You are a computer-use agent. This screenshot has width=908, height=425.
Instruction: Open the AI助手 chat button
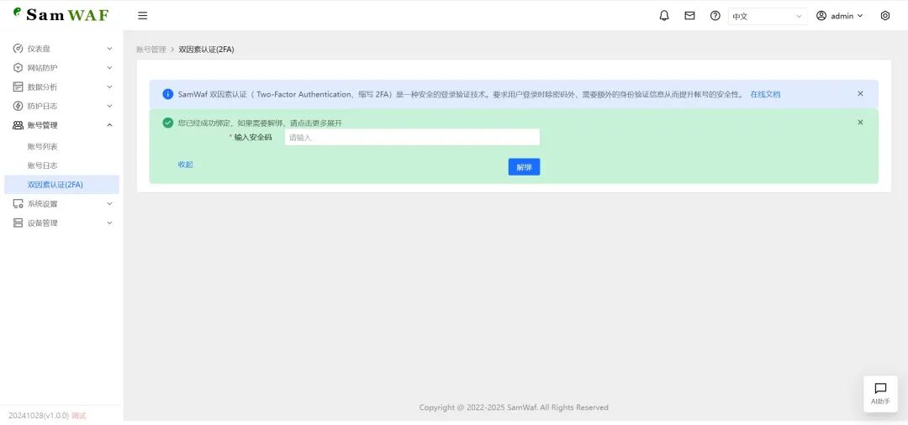880,394
